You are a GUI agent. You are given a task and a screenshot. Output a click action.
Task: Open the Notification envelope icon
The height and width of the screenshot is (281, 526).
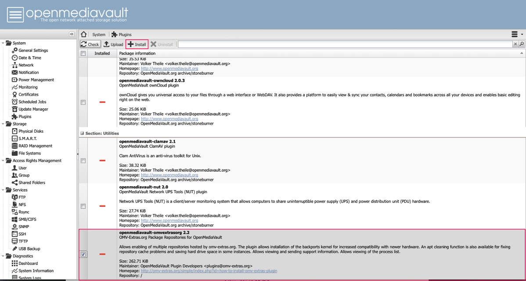[x=14, y=72]
